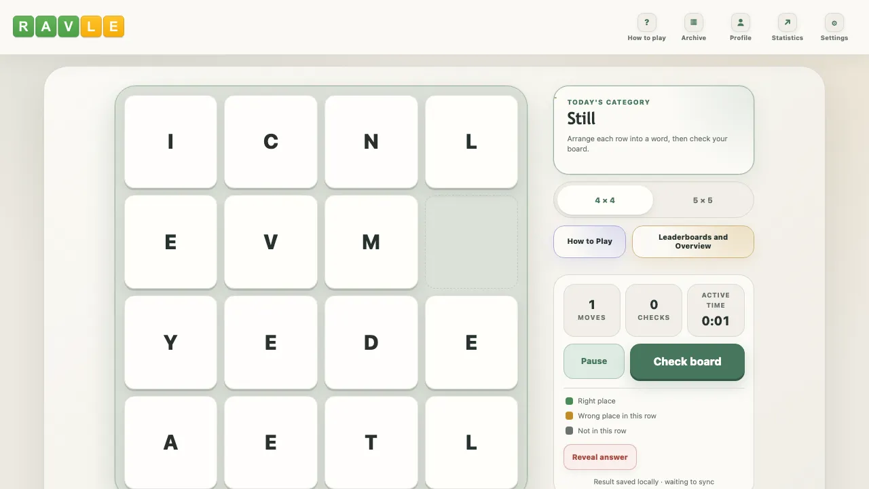Pause the game timer
The image size is (869, 489).
coord(594,361)
